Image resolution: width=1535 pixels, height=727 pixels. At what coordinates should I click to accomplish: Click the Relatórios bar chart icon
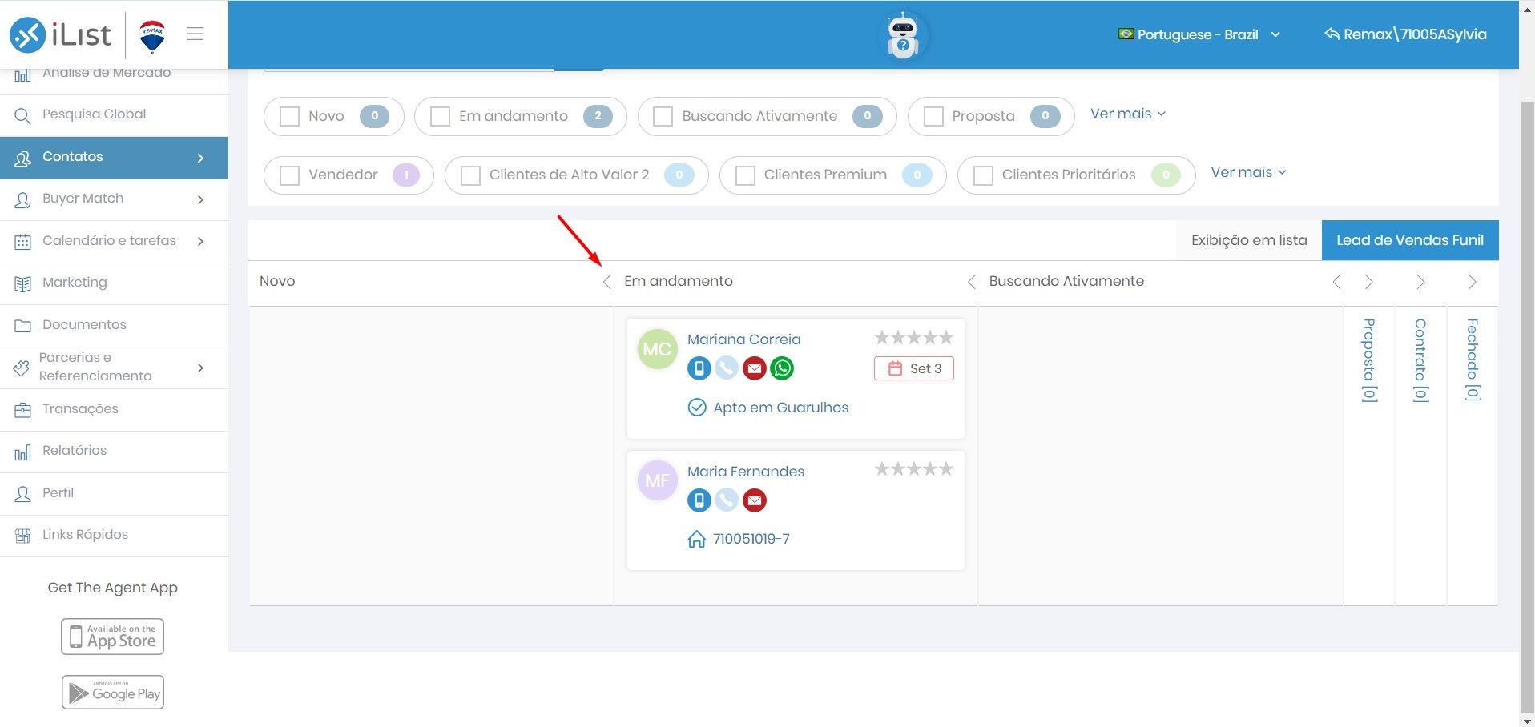(22, 452)
